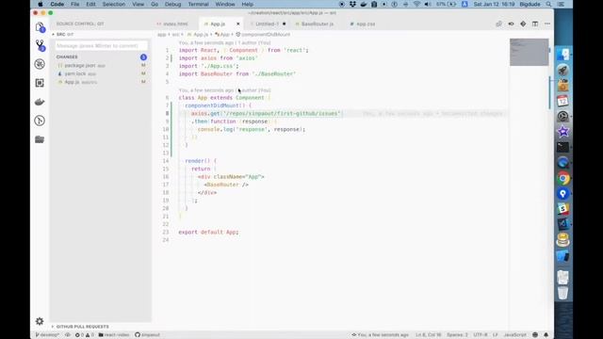
Task: Open the View menu
Action: (139, 4)
